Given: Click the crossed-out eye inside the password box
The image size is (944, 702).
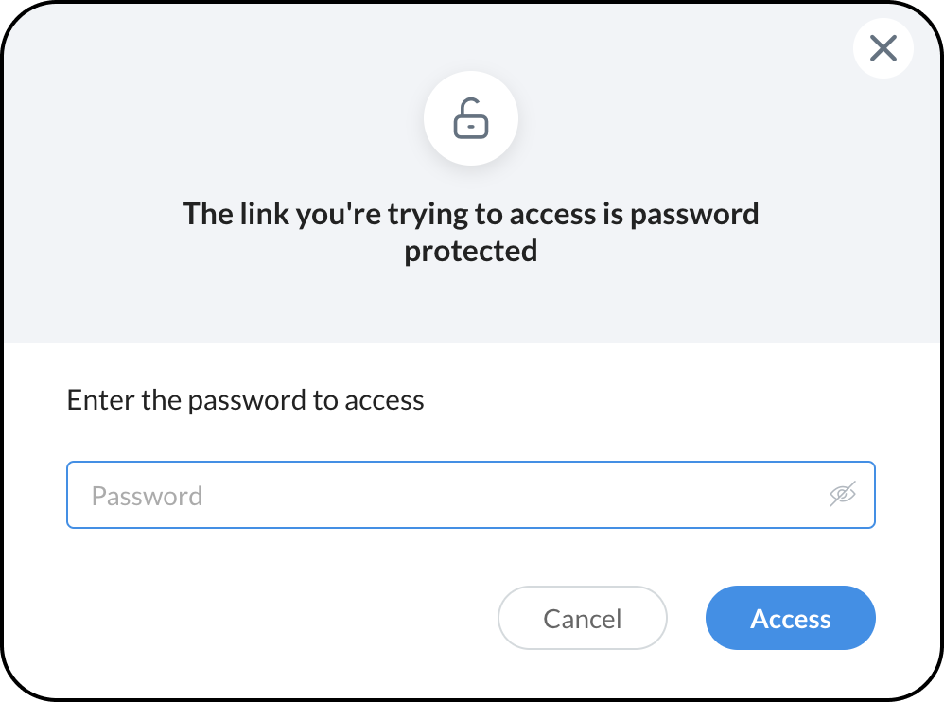Looking at the screenshot, I should point(842,494).
